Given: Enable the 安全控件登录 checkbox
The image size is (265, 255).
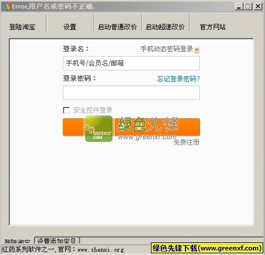Looking at the screenshot, I should (x=66, y=110).
